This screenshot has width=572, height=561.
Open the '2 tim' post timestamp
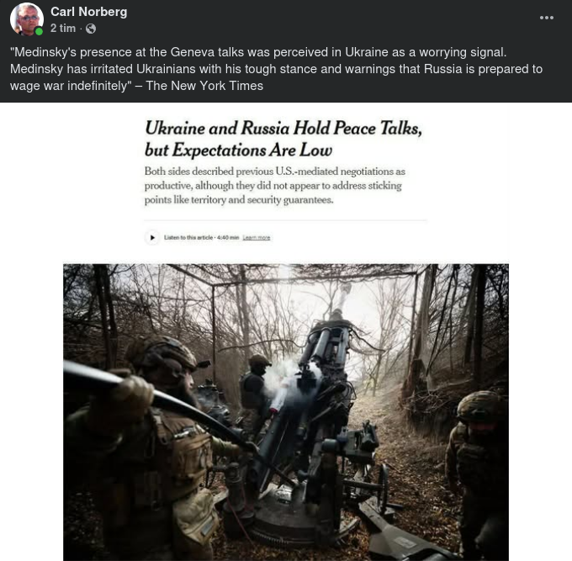pos(63,28)
